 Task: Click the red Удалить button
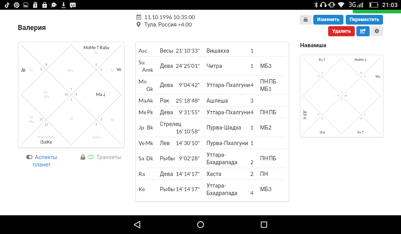(341, 31)
